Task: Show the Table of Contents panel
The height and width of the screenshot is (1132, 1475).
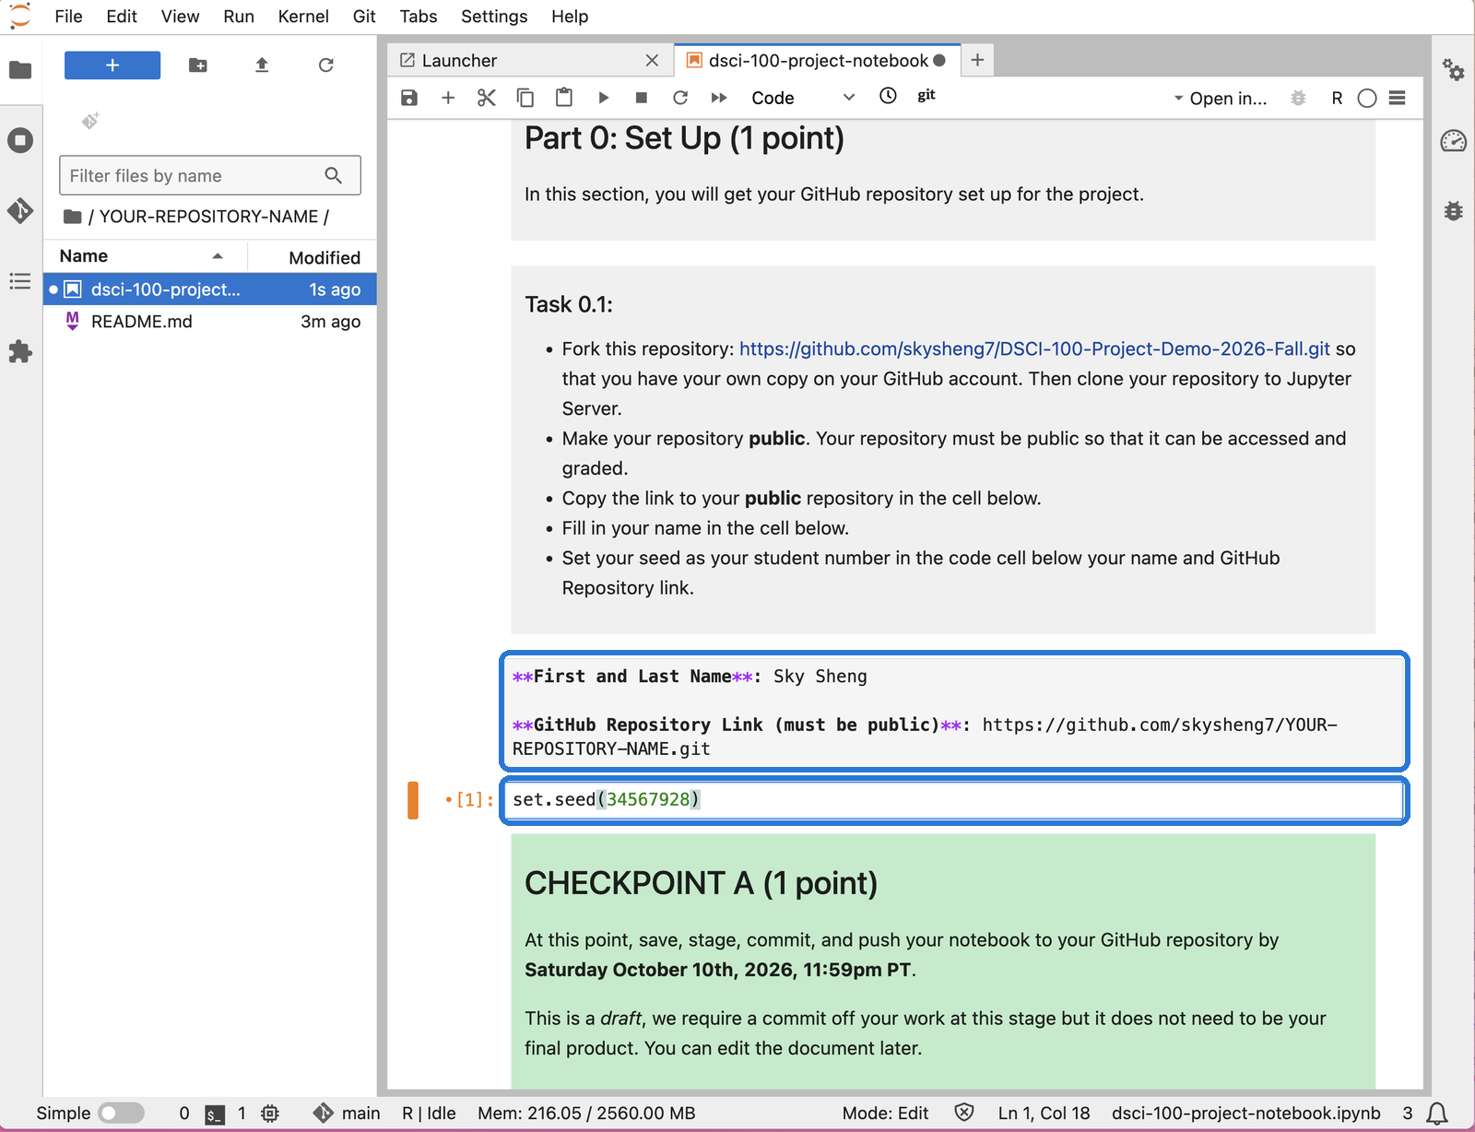Action: point(20,281)
